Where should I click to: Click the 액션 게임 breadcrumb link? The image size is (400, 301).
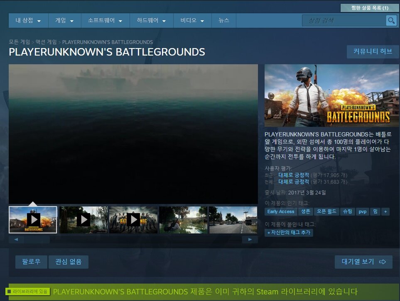(46, 42)
